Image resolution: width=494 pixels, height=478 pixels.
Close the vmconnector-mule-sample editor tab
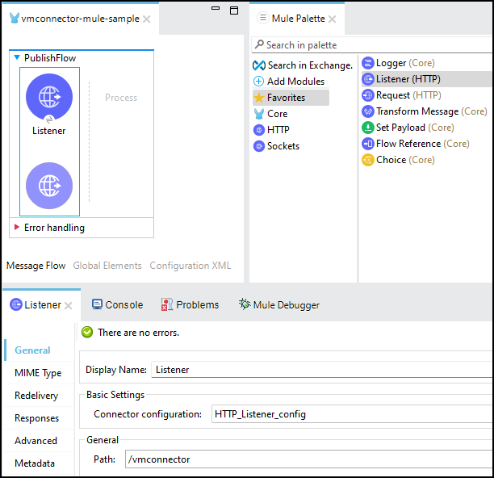click(146, 19)
